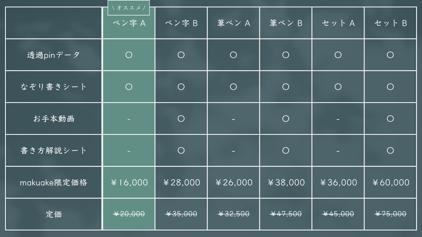
Task: Choose the セット B column header
Action: (x=390, y=23)
